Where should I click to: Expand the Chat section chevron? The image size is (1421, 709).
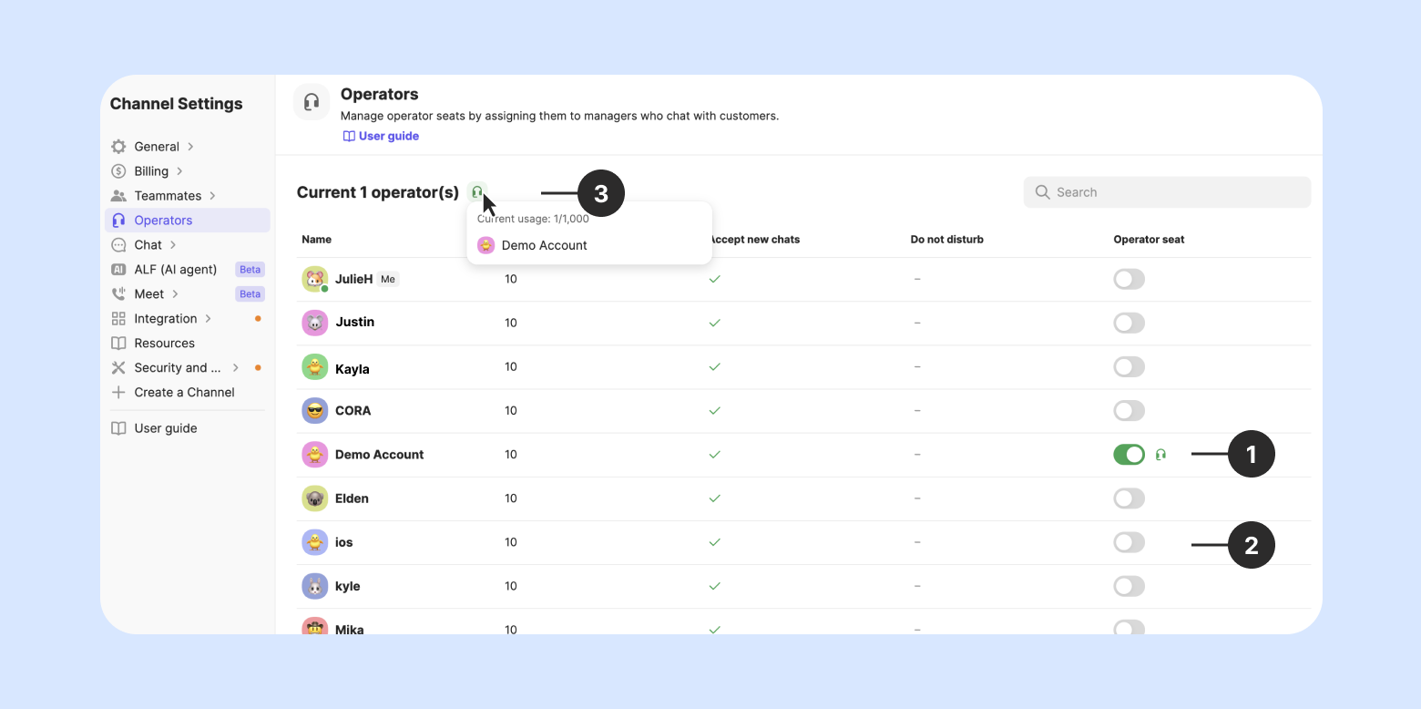pos(173,245)
